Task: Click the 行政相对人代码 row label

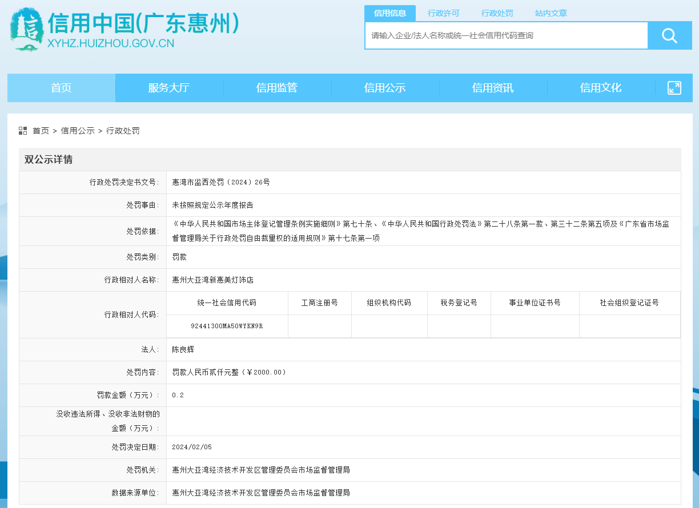Action: [132, 315]
